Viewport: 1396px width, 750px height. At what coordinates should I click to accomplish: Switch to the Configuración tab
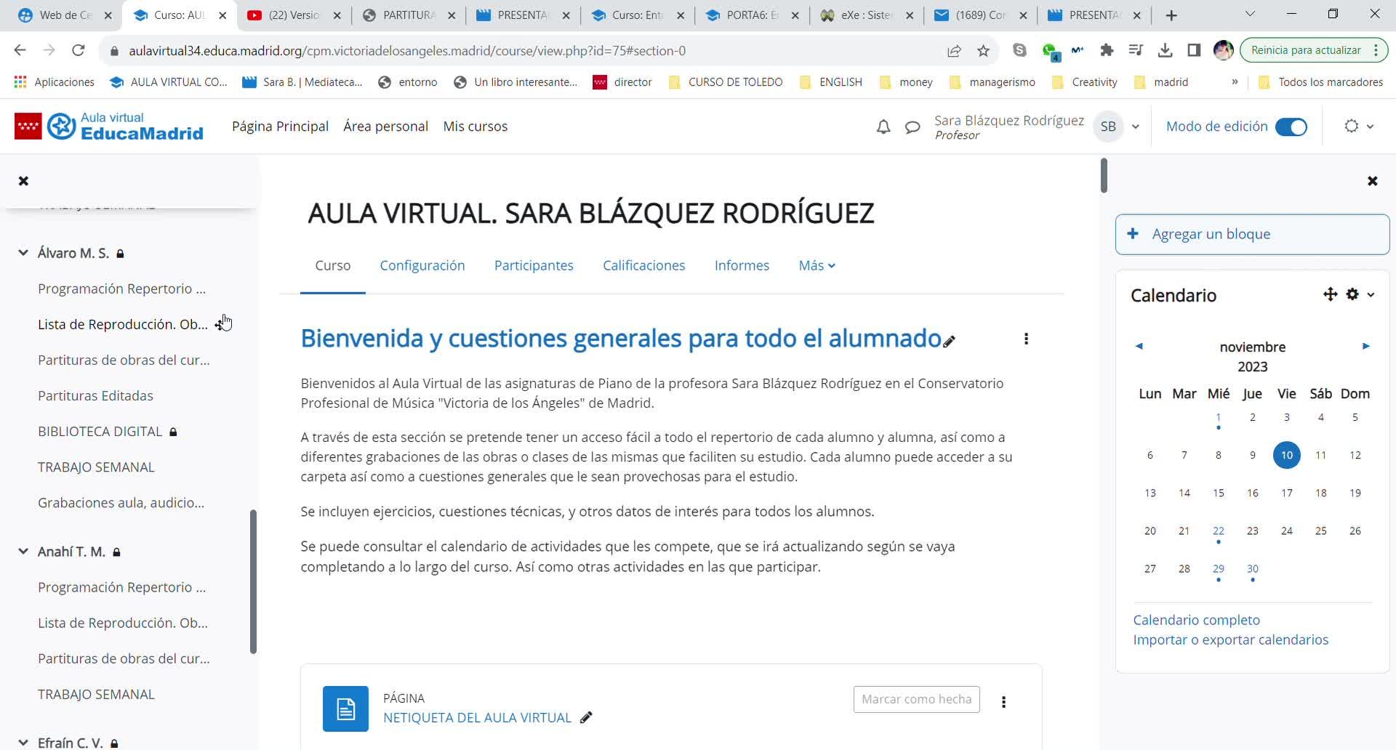click(422, 266)
